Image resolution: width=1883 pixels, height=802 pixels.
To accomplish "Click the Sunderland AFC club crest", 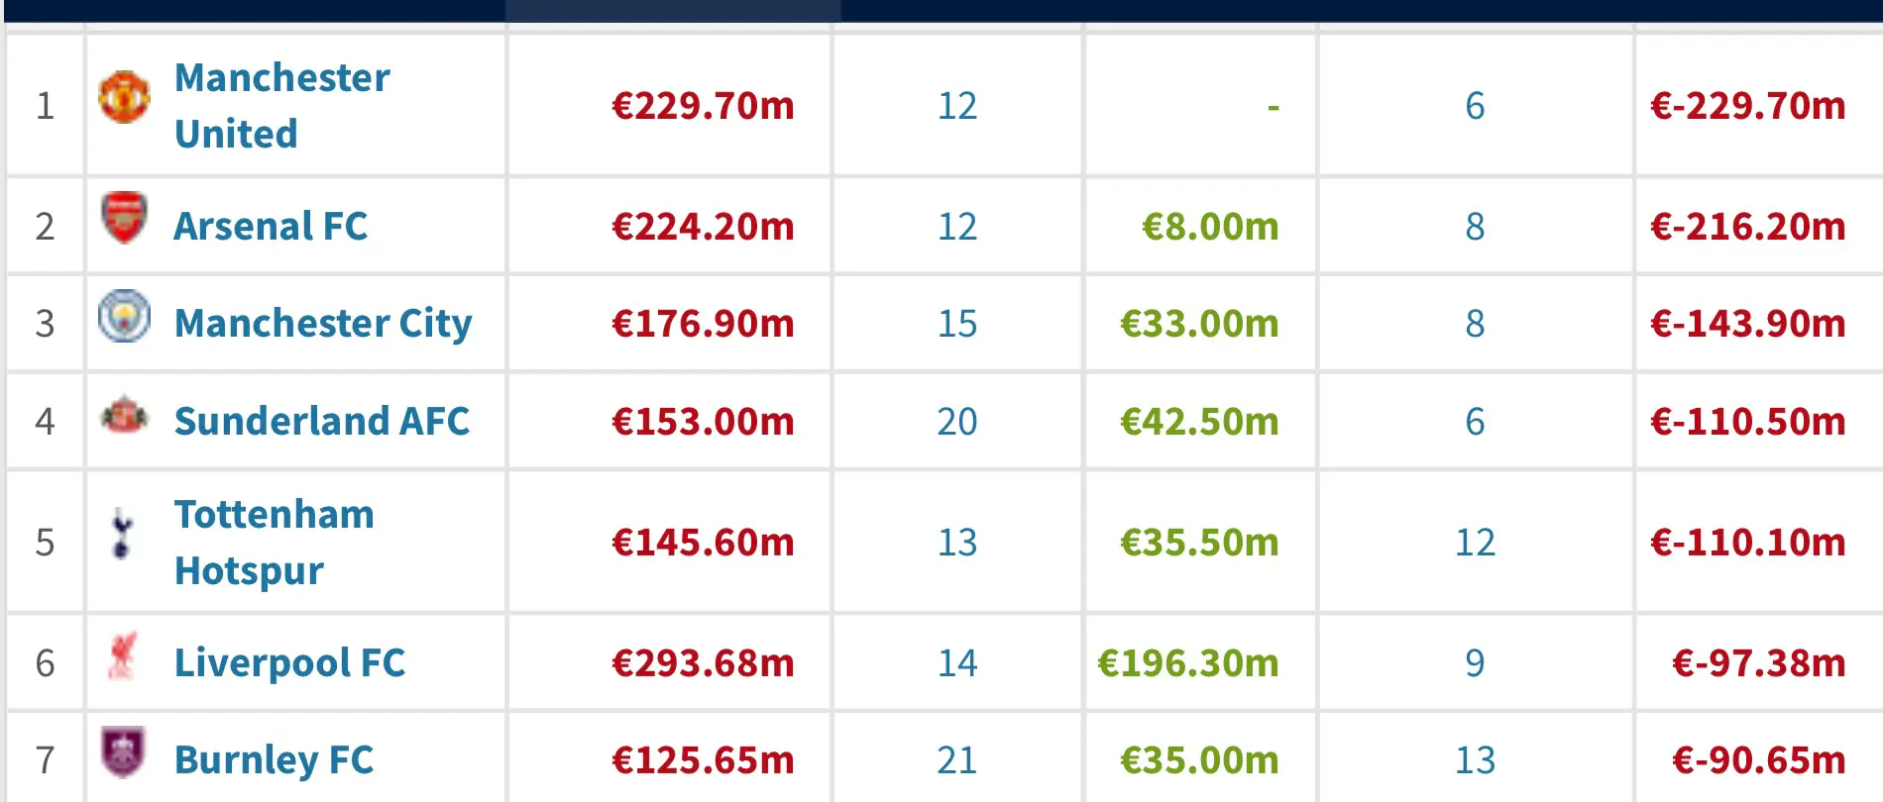I will click(124, 414).
